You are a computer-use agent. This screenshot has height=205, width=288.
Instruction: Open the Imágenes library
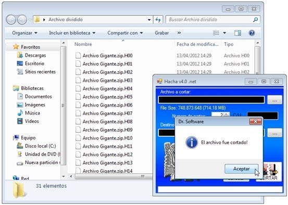pos(35,105)
